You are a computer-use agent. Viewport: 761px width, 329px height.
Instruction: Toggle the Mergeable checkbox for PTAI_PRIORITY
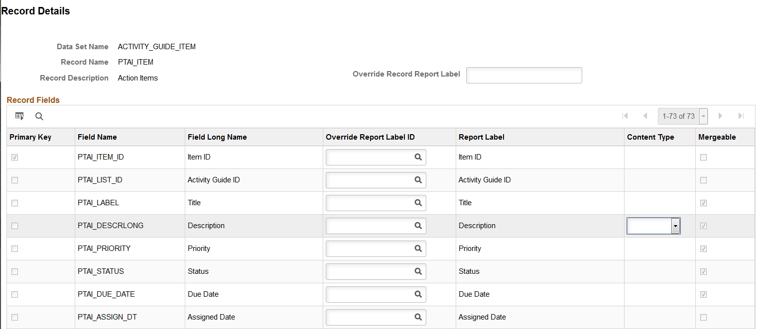click(703, 248)
